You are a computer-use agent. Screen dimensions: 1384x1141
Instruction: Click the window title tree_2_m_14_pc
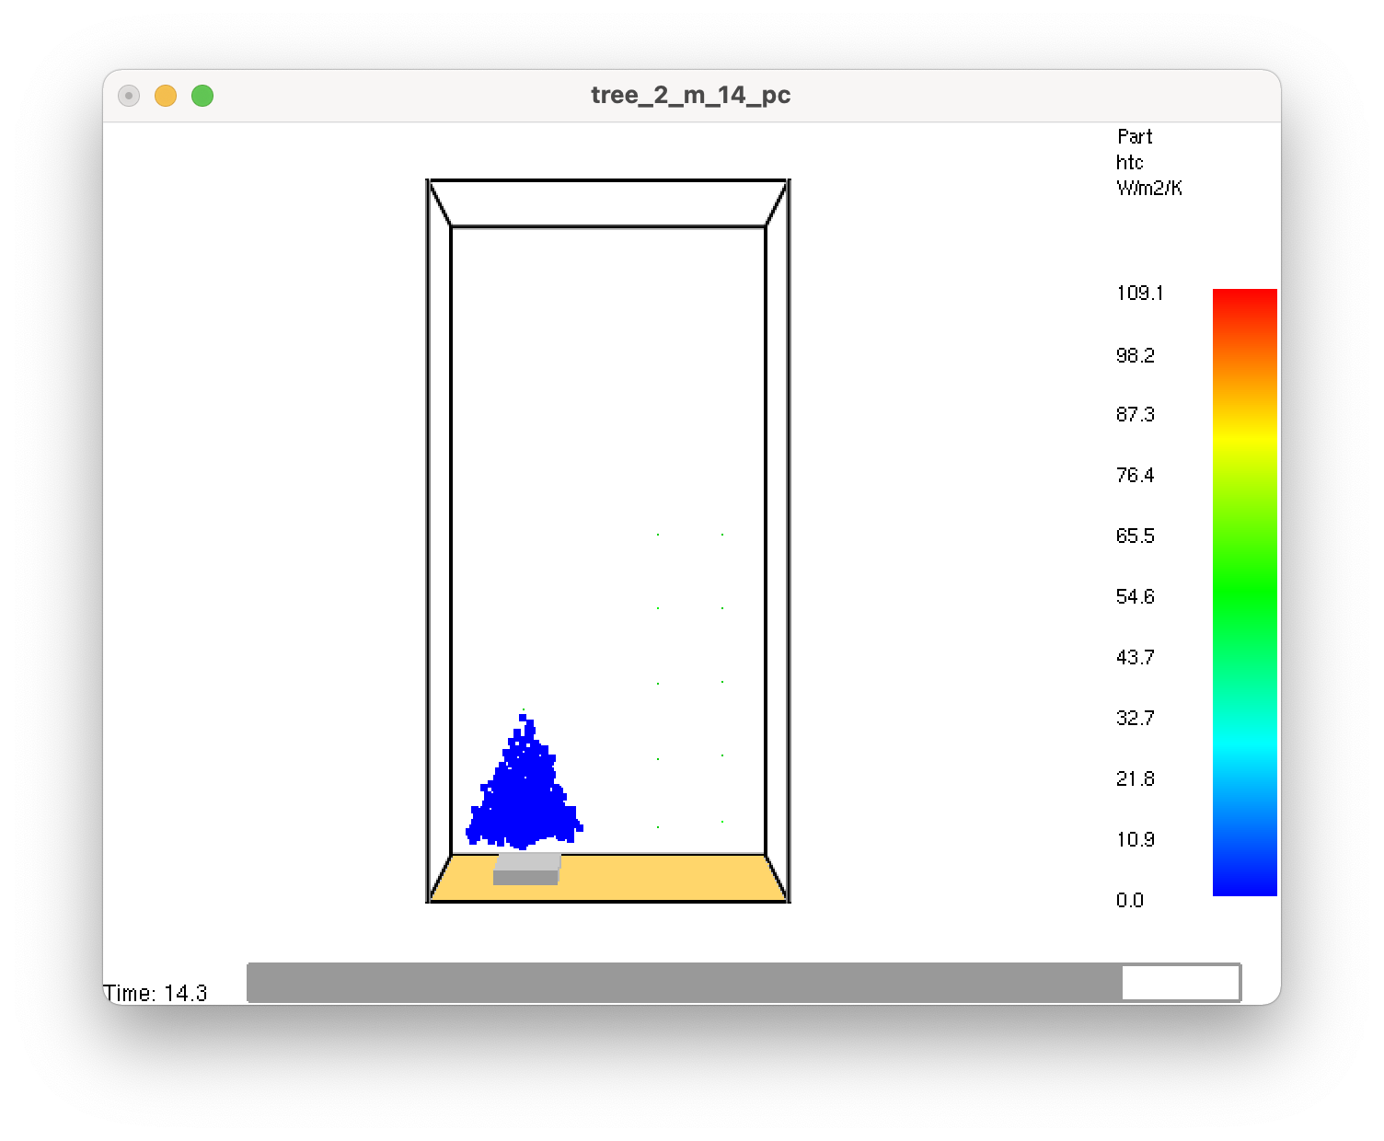pos(691,96)
